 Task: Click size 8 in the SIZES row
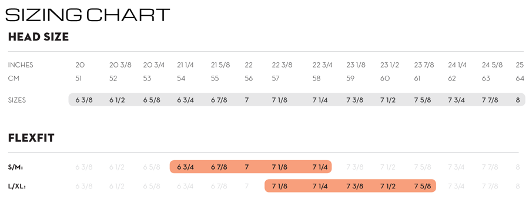[518, 100]
